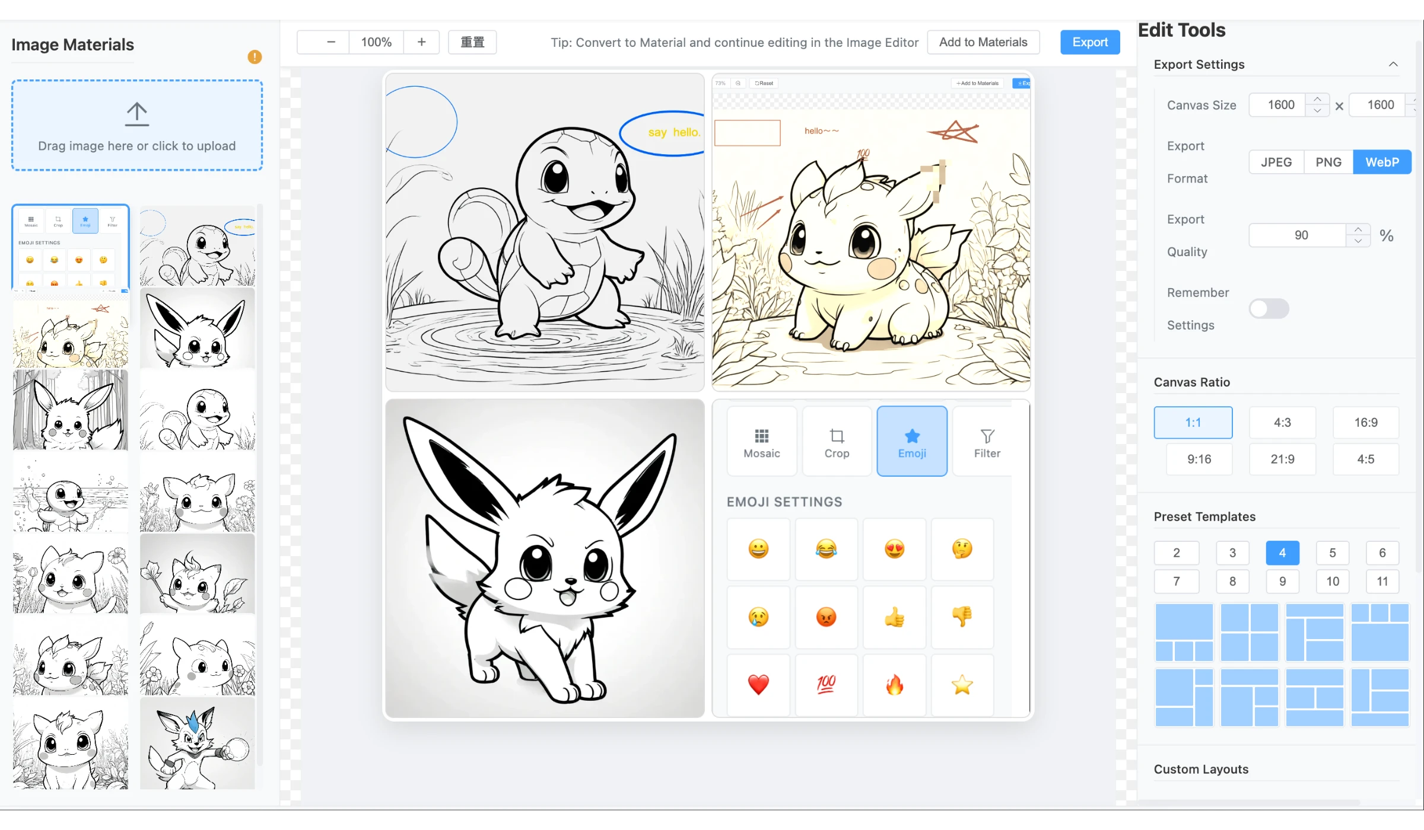Select the blue-crested fox holding ball thumbnail
Image resolution: width=1424 pixels, height=830 pixels.
(198, 743)
